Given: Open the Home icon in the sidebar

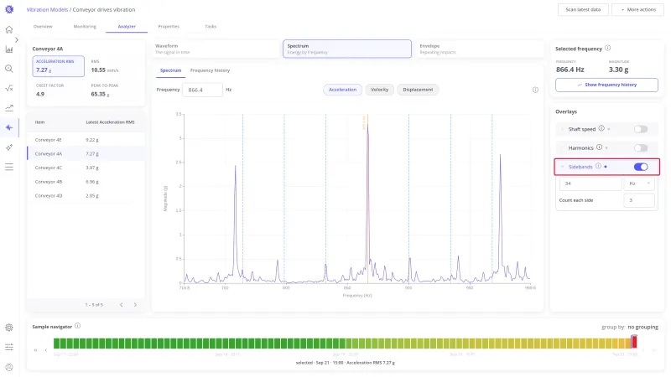Looking at the screenshot, I should point(9,29).
